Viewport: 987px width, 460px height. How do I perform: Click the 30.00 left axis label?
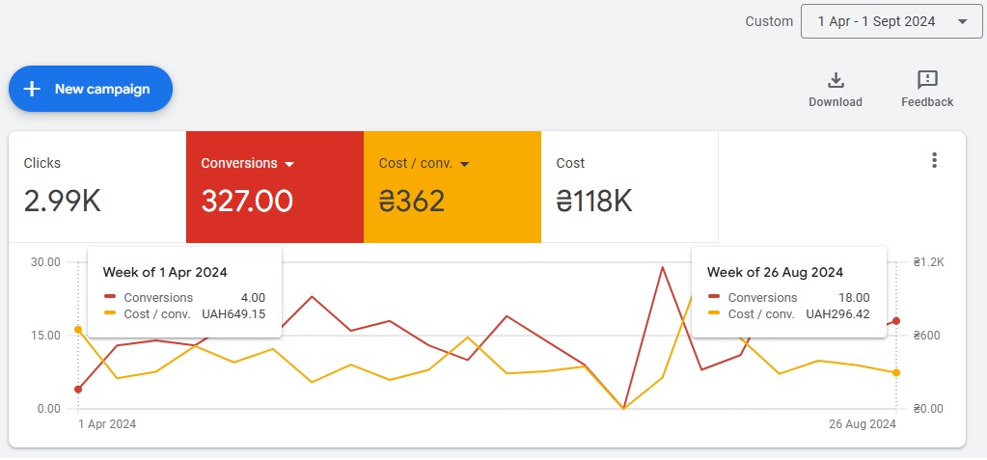tap(46, 262)
